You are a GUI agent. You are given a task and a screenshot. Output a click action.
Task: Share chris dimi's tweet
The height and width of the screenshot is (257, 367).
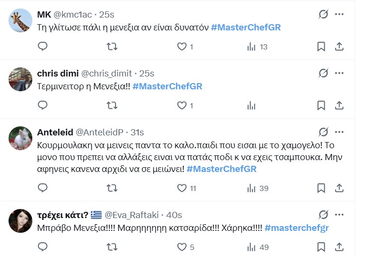pyautogui.click(x=339, y=105)
